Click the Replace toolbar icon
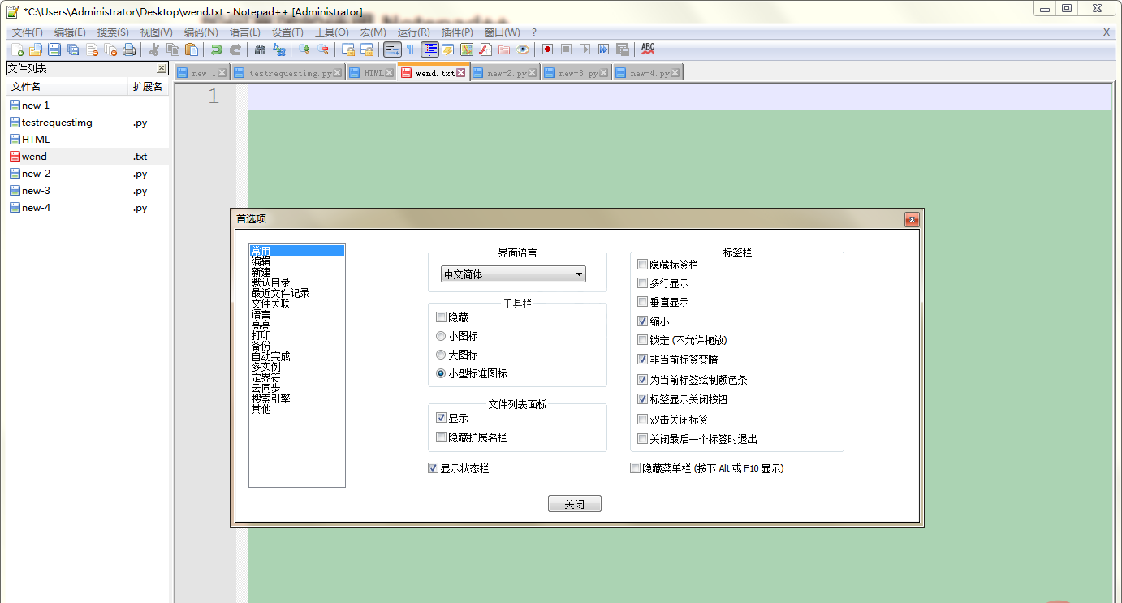This screenshot has height=603, width=1122. 279,50
